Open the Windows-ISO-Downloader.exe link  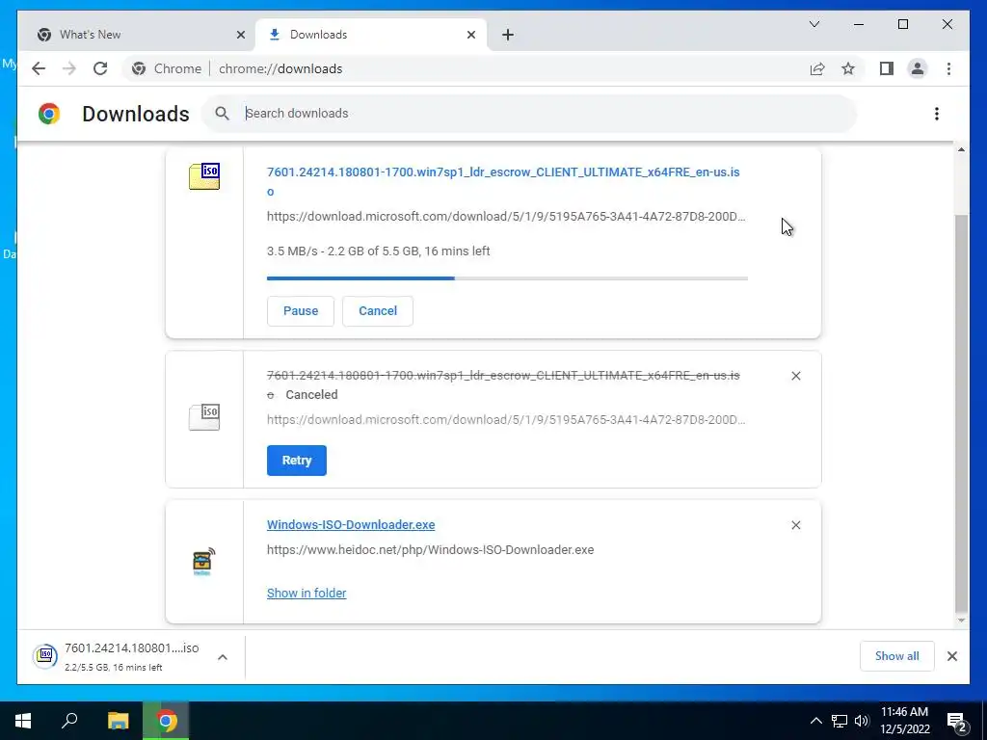[x=351, y=524]
